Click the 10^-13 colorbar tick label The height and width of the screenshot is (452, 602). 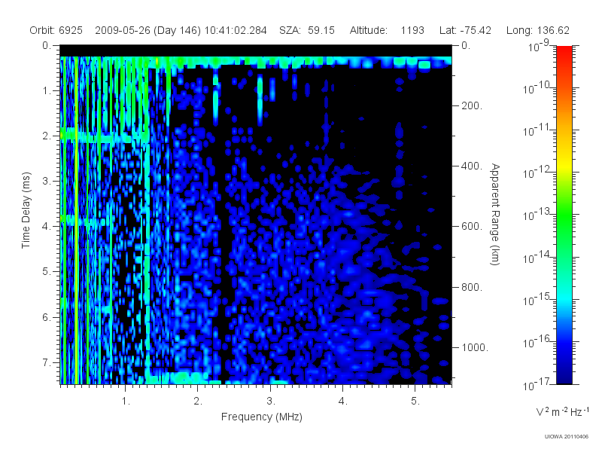pyautogui.click(x=538, y=215)
